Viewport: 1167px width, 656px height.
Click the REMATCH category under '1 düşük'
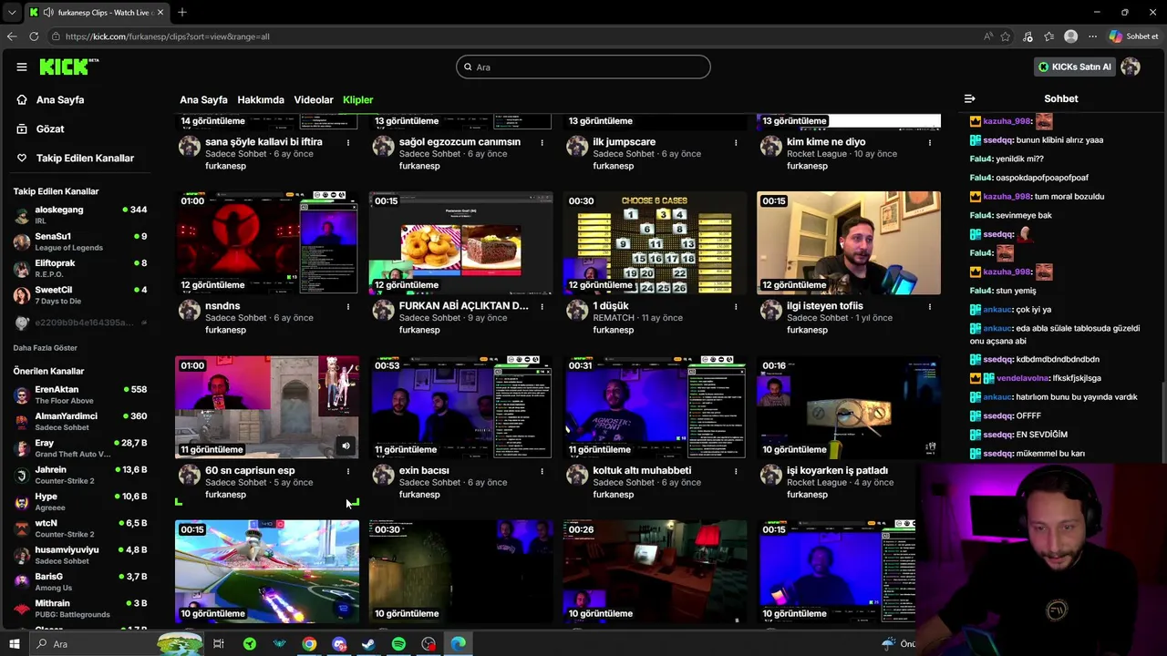point(614,318)
